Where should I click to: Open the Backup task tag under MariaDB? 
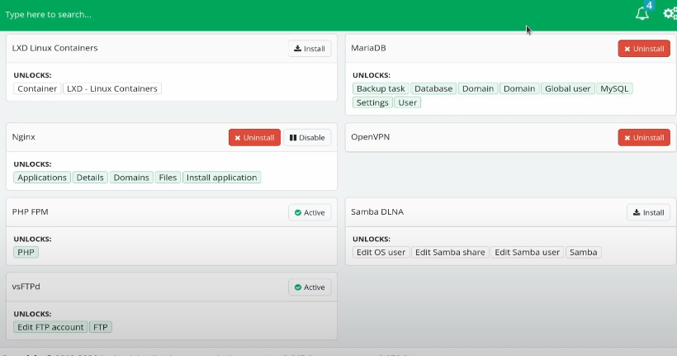tap(381, 88)
